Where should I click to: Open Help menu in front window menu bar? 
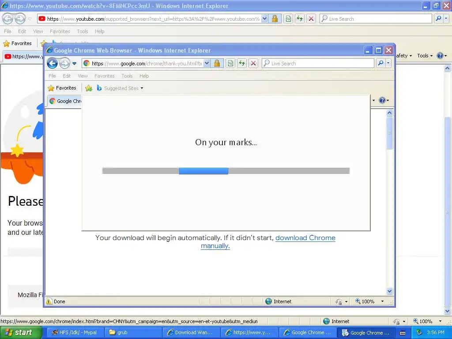(144, 76)
